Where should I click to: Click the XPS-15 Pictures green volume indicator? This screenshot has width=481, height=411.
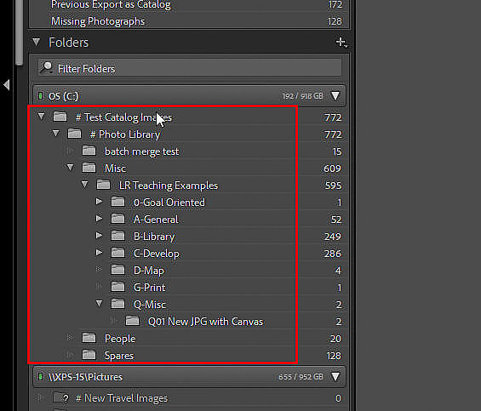click(x=40, y=376)
